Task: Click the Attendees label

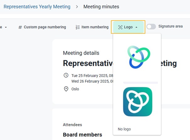Action: coord(73,125)
